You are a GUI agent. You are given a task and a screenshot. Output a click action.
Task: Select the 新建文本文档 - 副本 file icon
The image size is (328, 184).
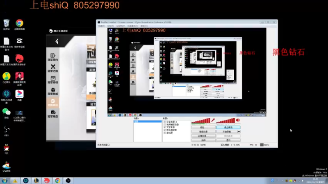click(6, 44)
